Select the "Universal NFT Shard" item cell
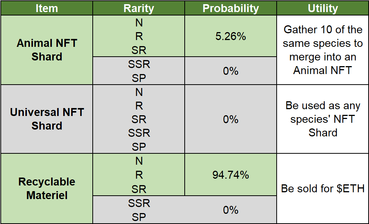The width and height of the screenshot is (369, 224). (47, 119)
